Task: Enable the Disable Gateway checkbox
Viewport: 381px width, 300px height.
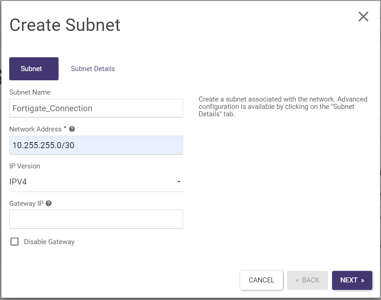Action: click(x=15, y=242)
